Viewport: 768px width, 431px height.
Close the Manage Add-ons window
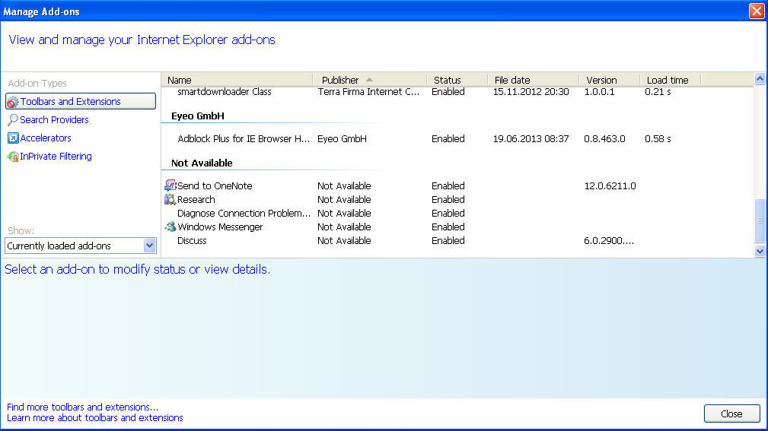(757, 11)
